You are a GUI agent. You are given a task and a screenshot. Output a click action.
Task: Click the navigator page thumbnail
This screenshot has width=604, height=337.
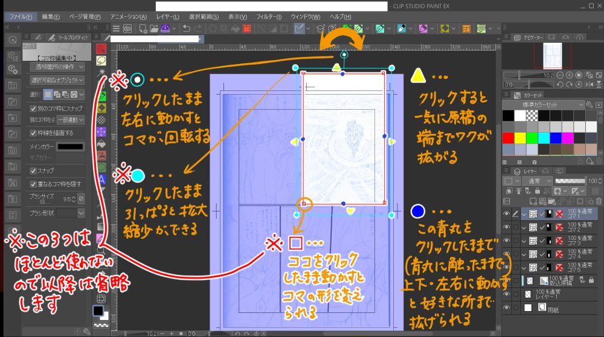(553, 55)
